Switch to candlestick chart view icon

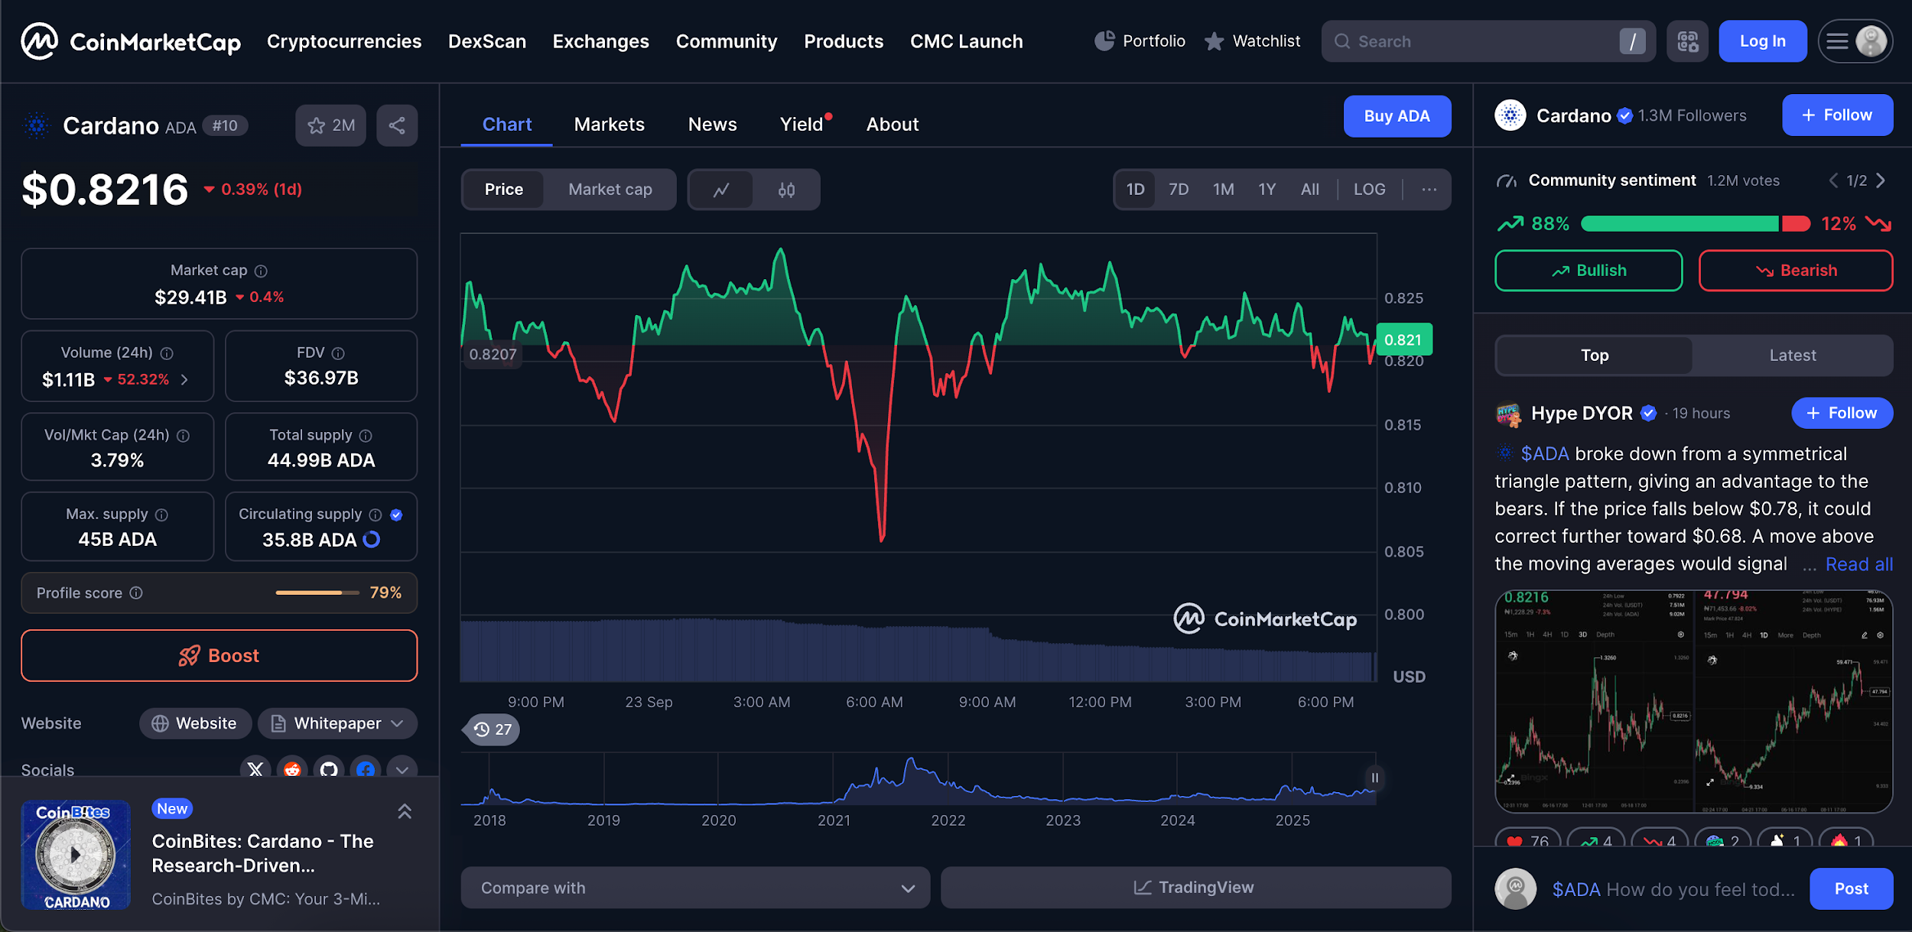(x=786, y=190)
